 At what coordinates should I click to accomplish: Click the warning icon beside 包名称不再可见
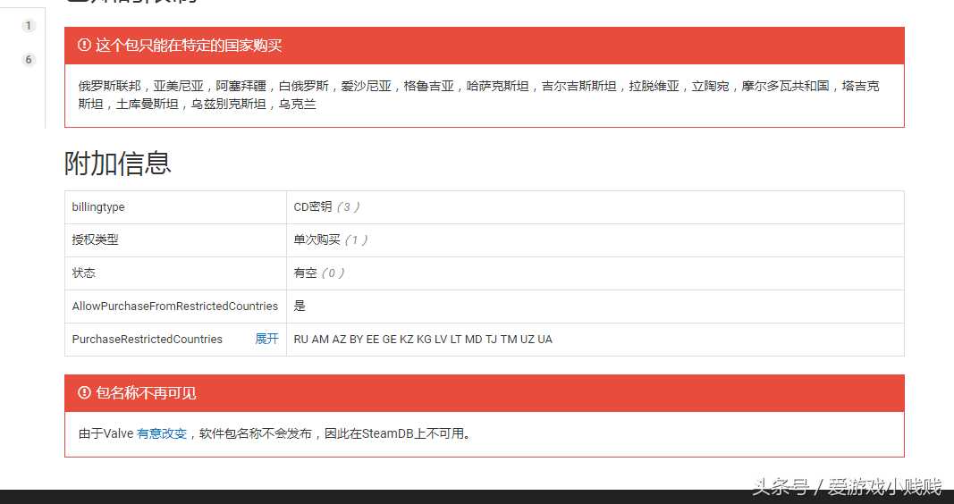(84, 392)
